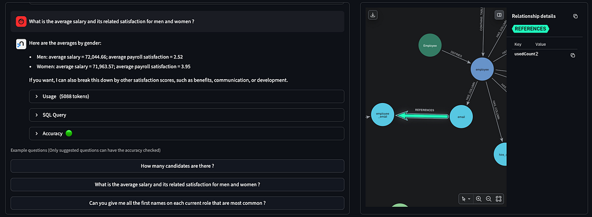Zoom out of the graph
592x217 pixels.
pyautogui.click(x=489, y=199)
